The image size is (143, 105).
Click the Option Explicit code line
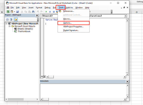click(52, 20)
